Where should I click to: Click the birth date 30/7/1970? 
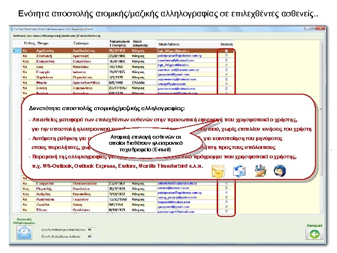point(117,189)
